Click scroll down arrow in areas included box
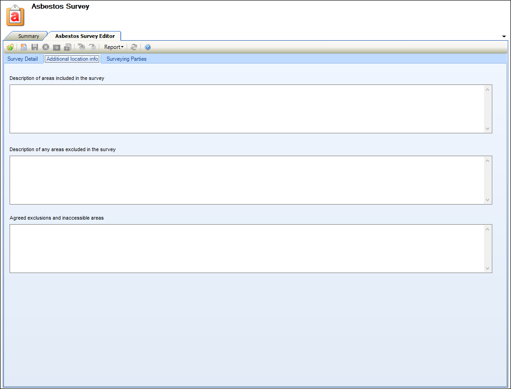The image size is (511, 389). pyautogui.click(x=487, y=129)
